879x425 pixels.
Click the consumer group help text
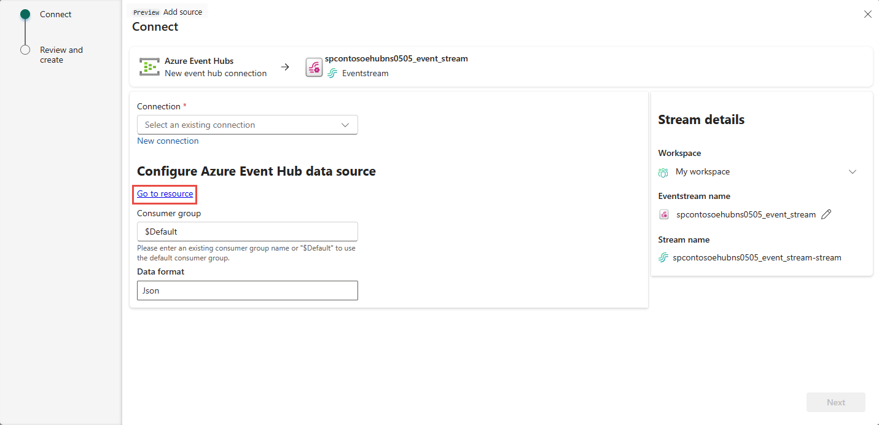pyautogui.click(x=246, y=253)
